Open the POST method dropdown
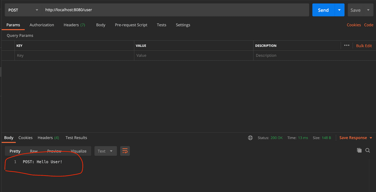This screenshot has height=192, width=376. [23, 10]
